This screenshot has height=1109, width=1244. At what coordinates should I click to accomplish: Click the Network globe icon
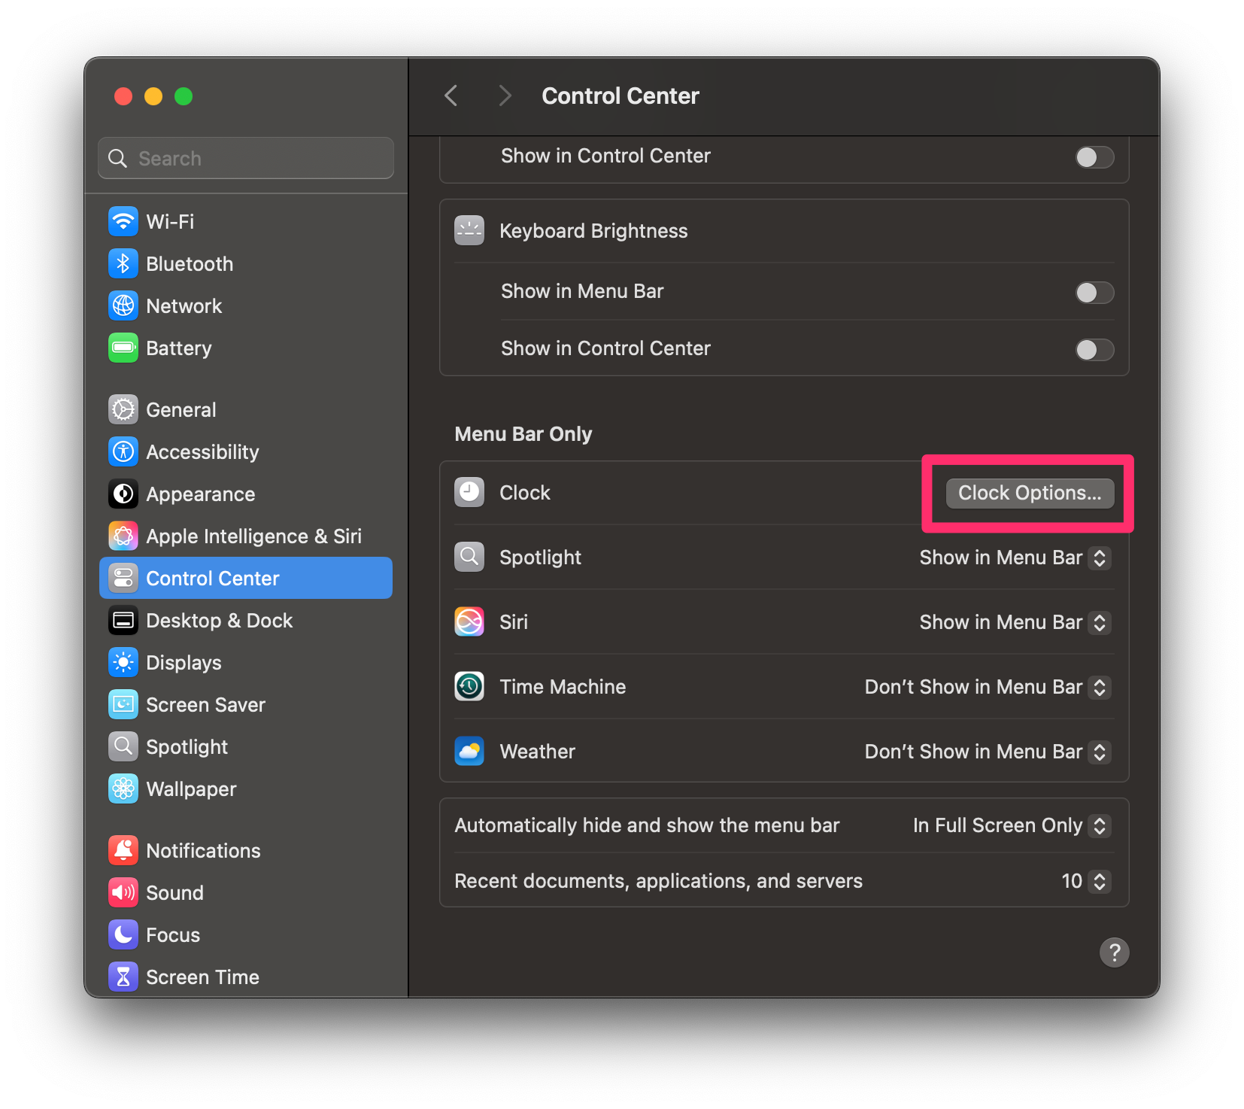123,305
